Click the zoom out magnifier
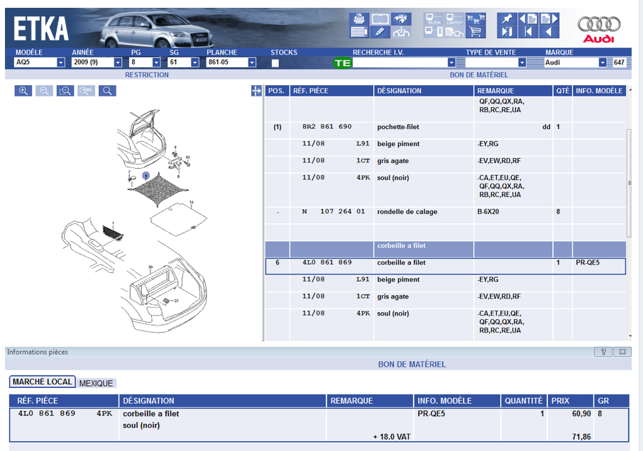 [44, 91]
